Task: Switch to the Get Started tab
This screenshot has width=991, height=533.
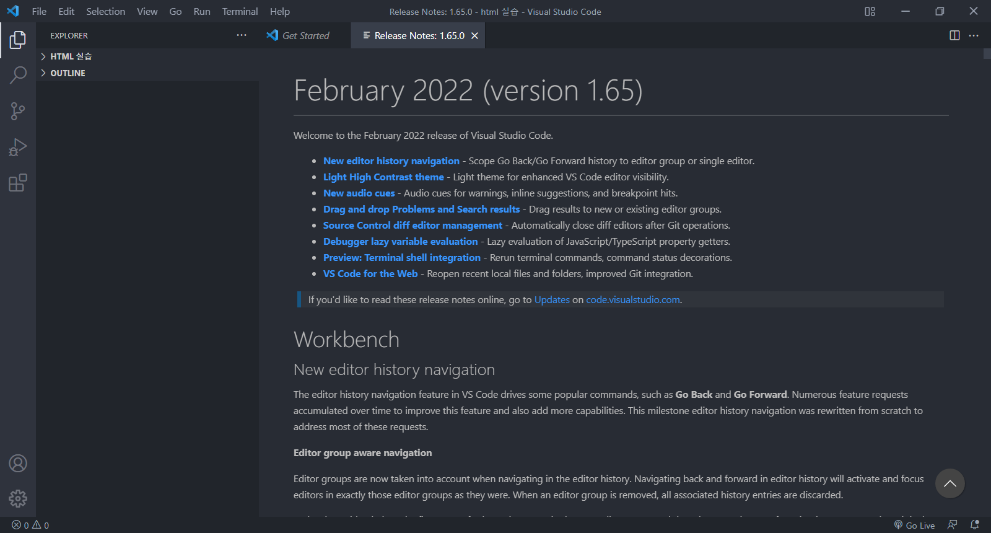Action: tap(304, 35)
